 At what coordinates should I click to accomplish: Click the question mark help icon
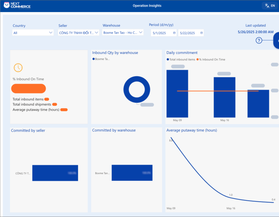pos(259,40)
